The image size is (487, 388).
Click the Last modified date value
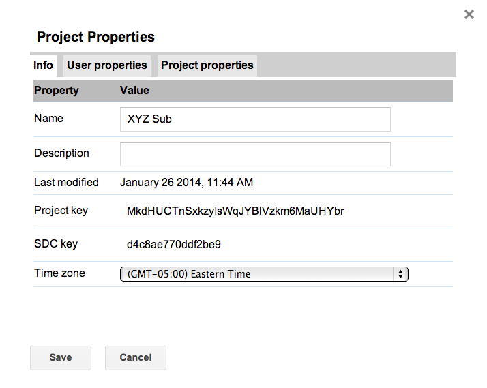pyautogui.click(x=187, y=183)
